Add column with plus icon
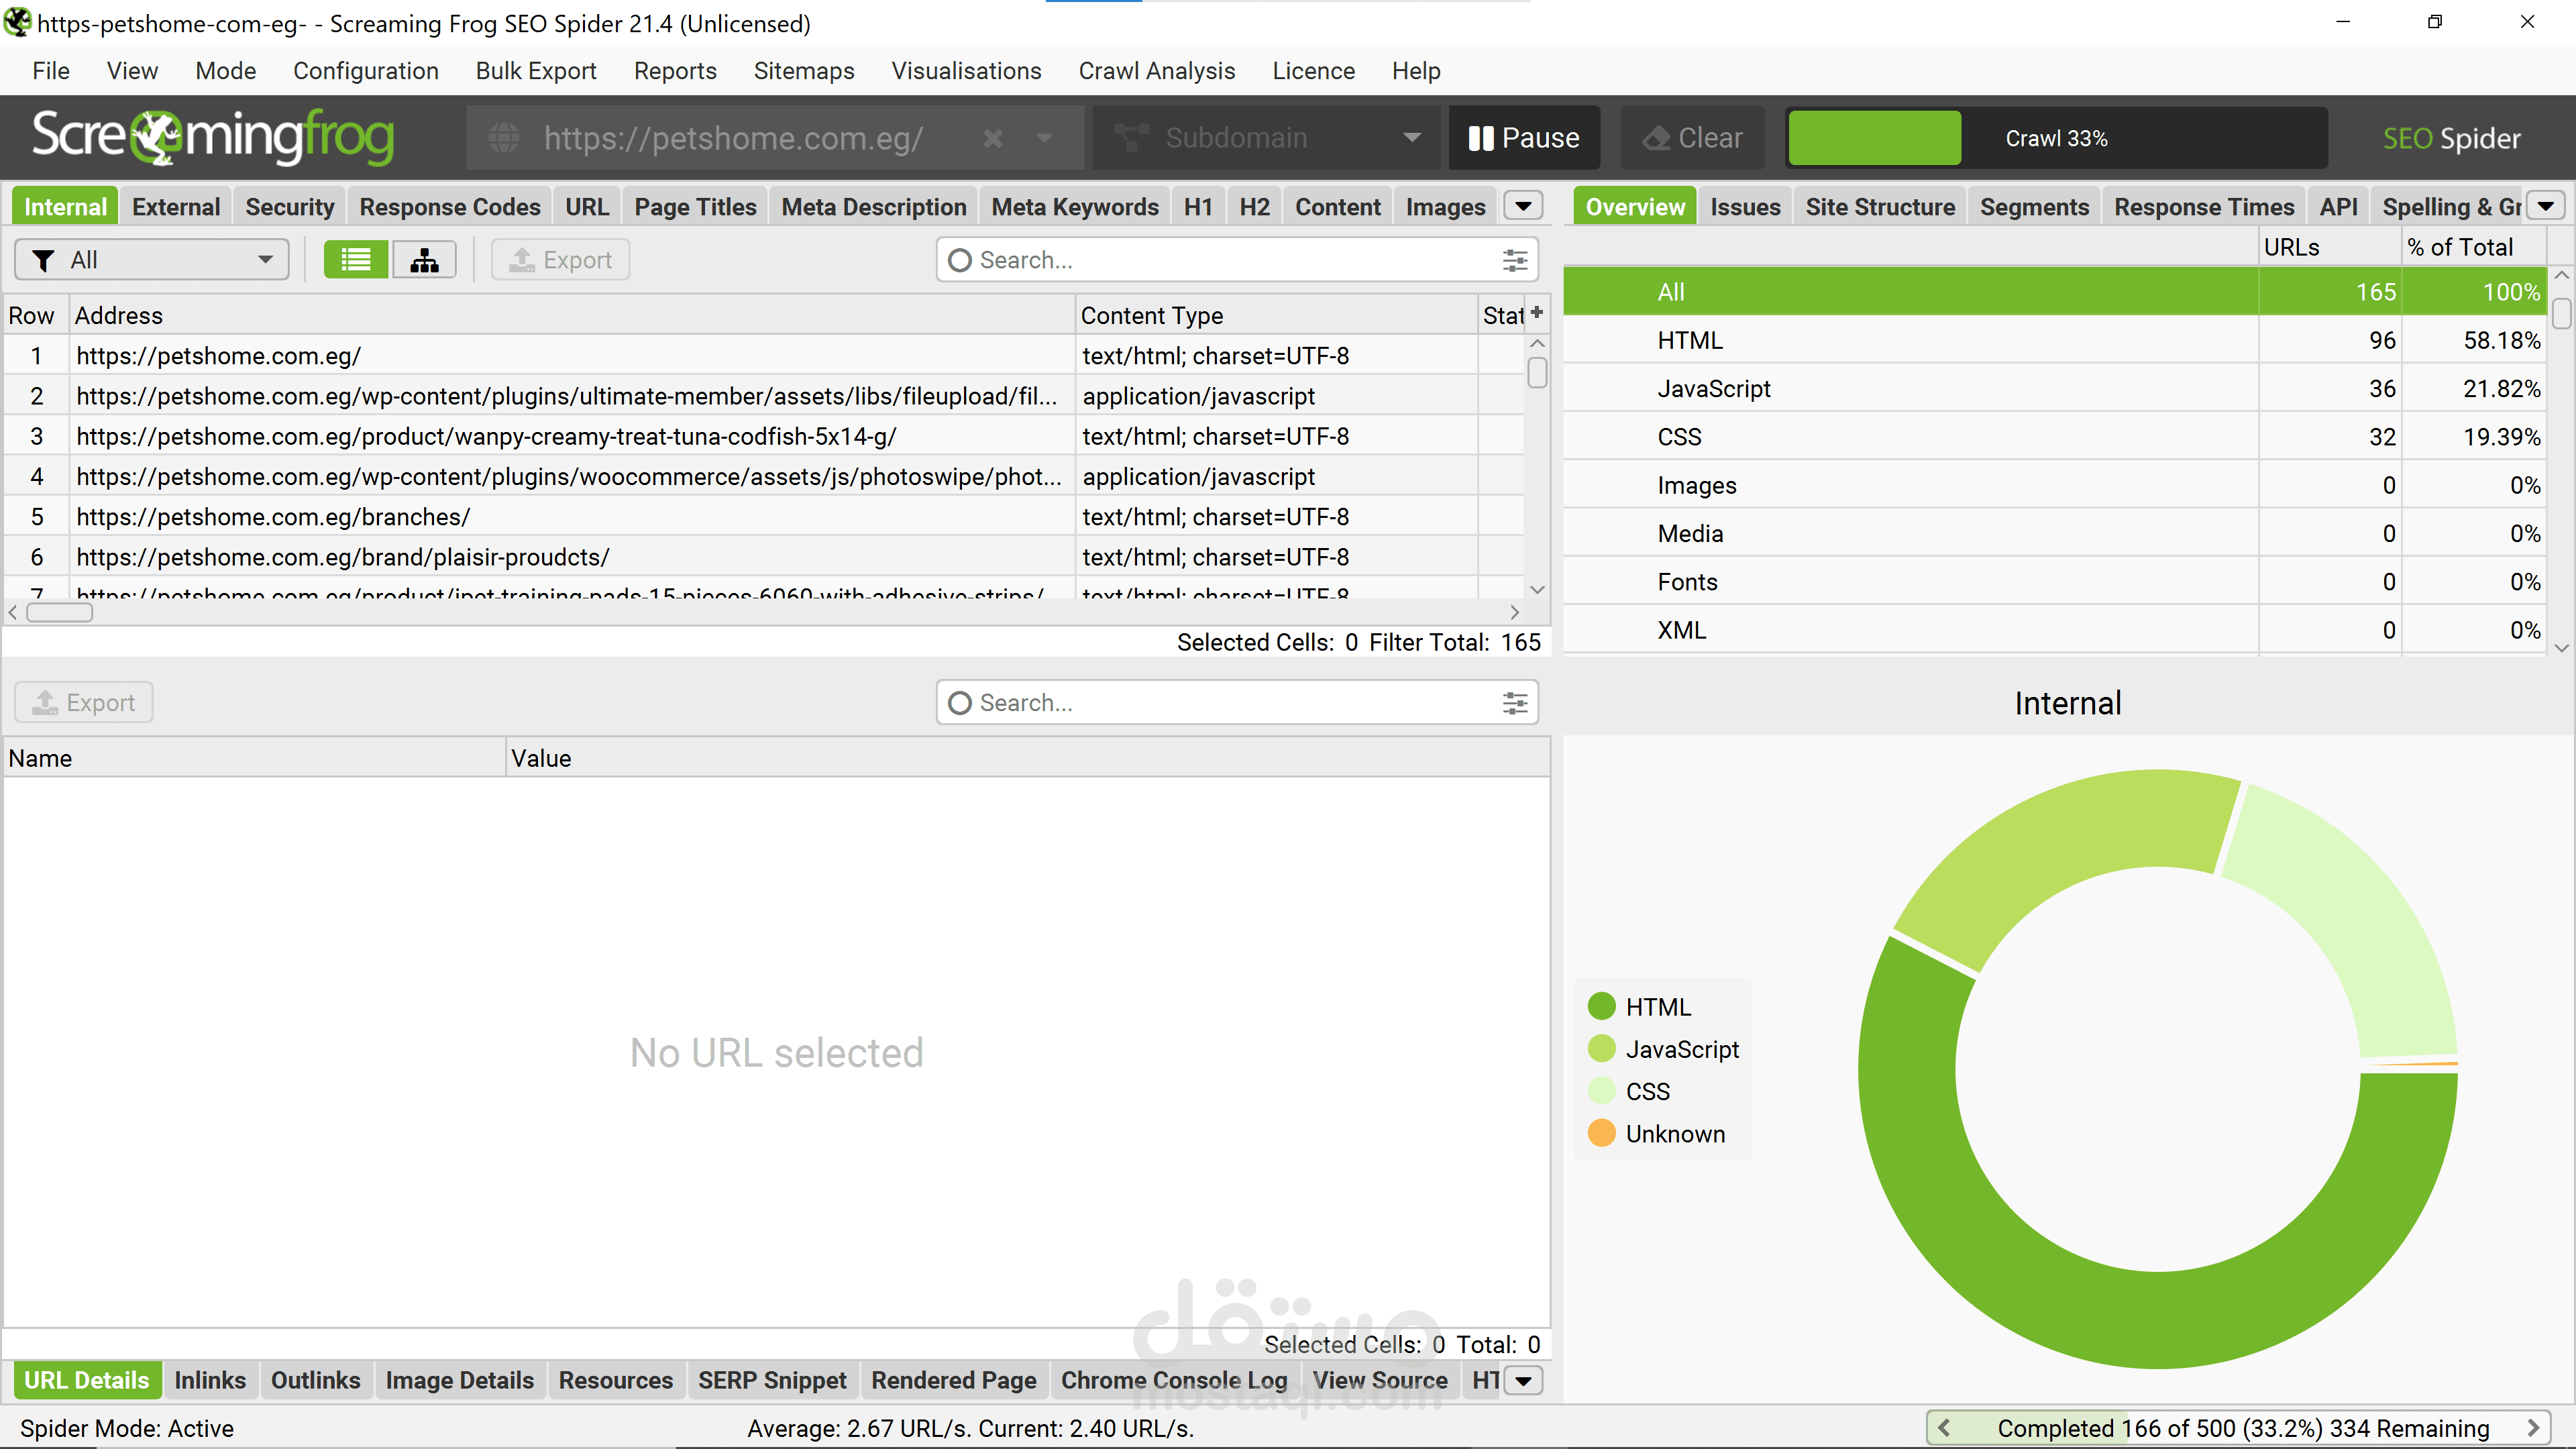The height and width of the screenshot is (1449, 2576). click(x=1537, y=313)
